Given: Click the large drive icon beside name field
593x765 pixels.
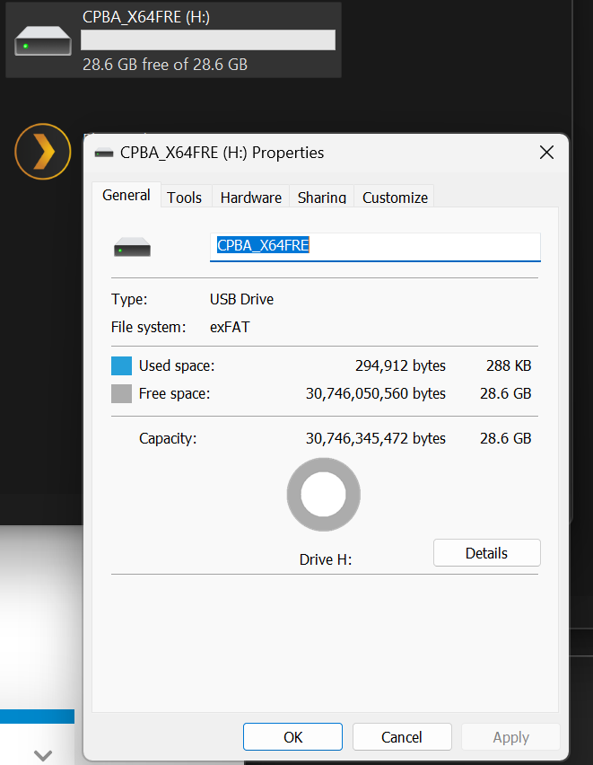Looking at the screenshot, I should click(x=132, y=247).
